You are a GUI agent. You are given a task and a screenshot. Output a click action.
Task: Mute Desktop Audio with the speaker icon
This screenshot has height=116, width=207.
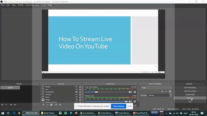click(130, 101)
